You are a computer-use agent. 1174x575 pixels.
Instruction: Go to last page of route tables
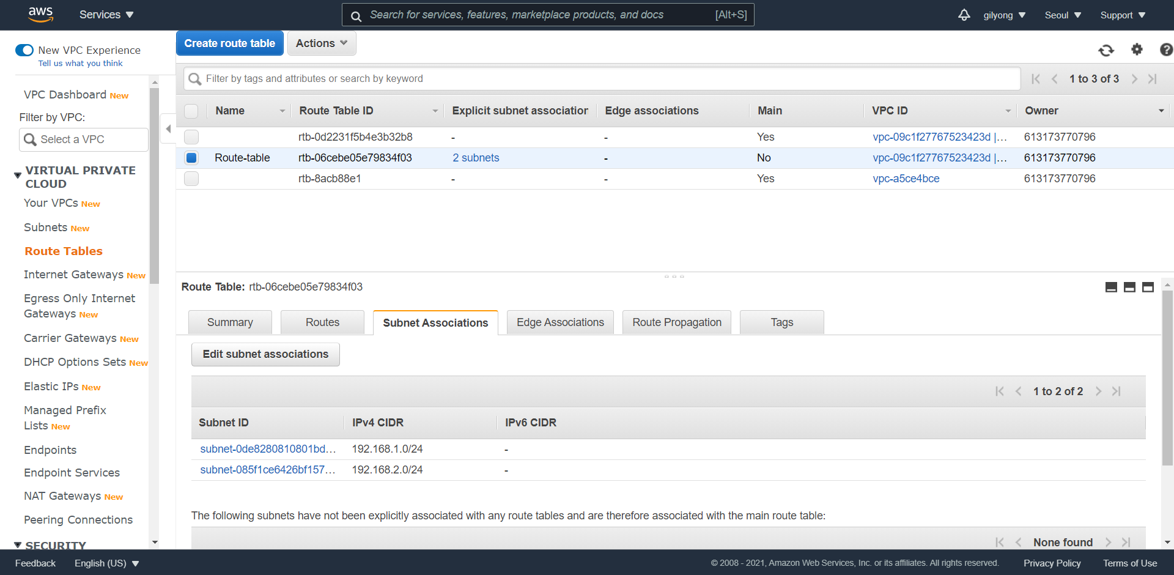1153,79
